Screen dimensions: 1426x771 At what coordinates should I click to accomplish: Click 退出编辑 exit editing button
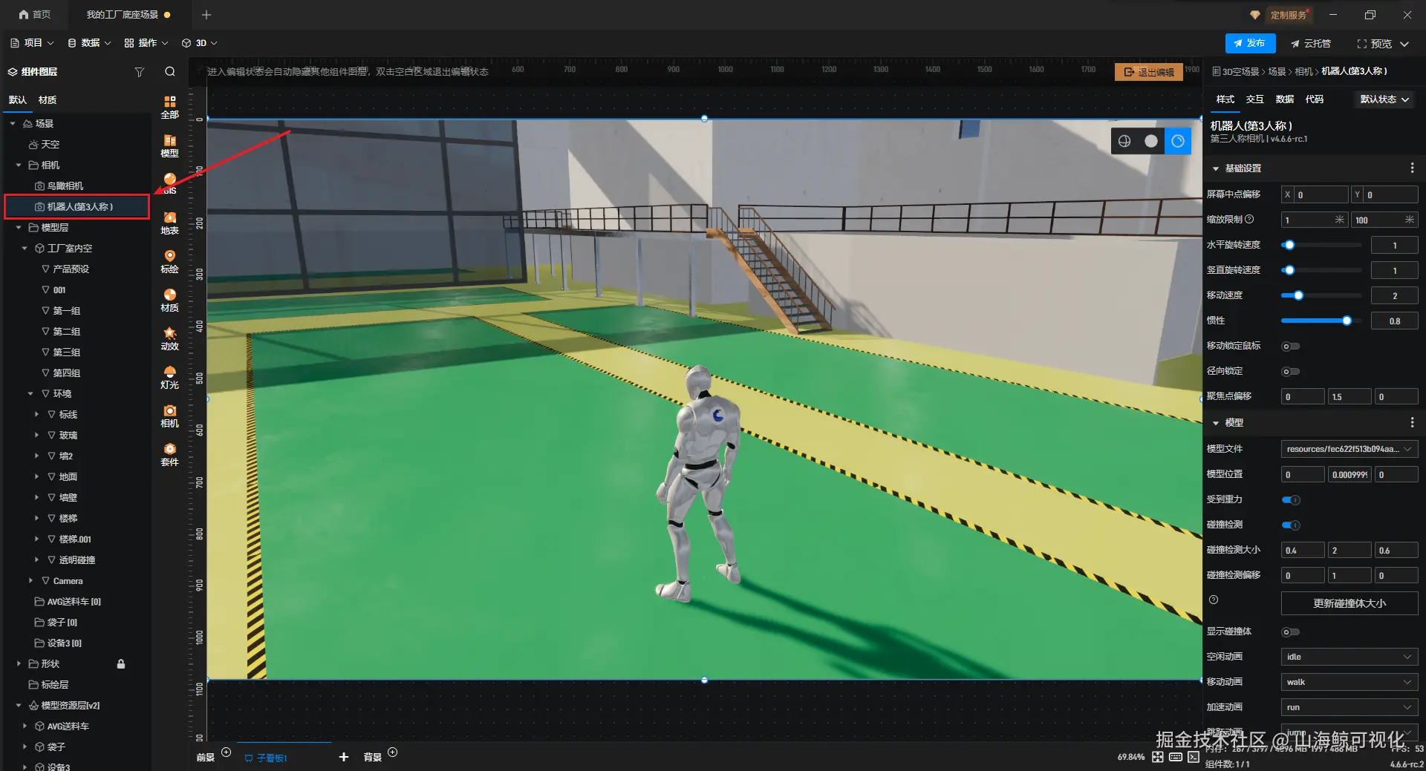pyautogui.click(x=1149, y=72)
